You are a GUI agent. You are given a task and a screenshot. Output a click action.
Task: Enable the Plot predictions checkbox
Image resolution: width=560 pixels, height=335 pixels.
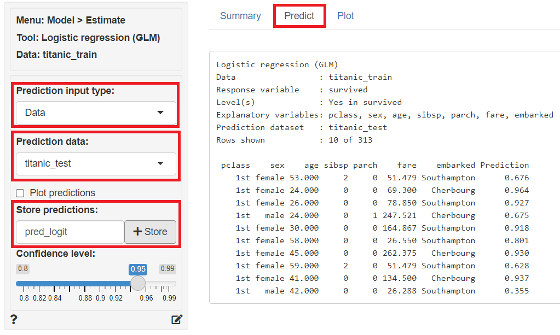(20, 193)
